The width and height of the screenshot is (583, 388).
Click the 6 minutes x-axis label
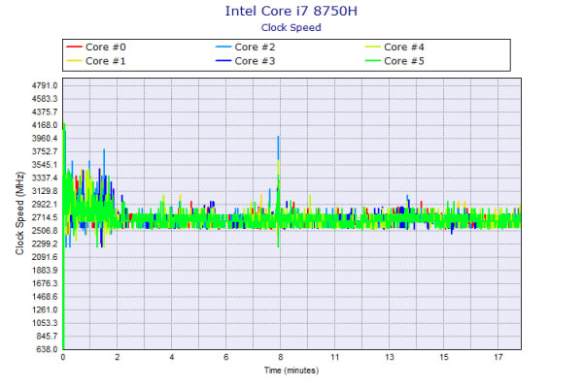pyautogui.click(x=225, y=357)
